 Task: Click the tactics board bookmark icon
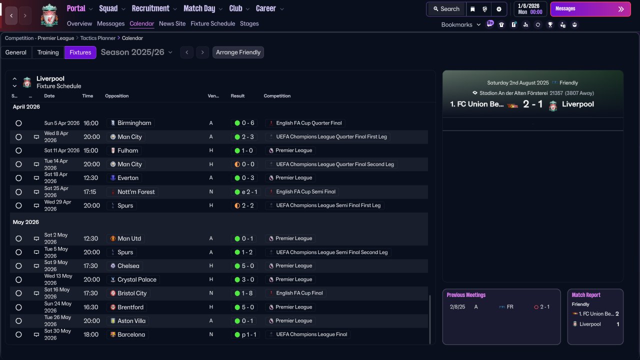(513, 24)
